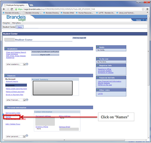Open the LATTE link under Other Links
Screen dimensions: 151x143
(100, 94)
